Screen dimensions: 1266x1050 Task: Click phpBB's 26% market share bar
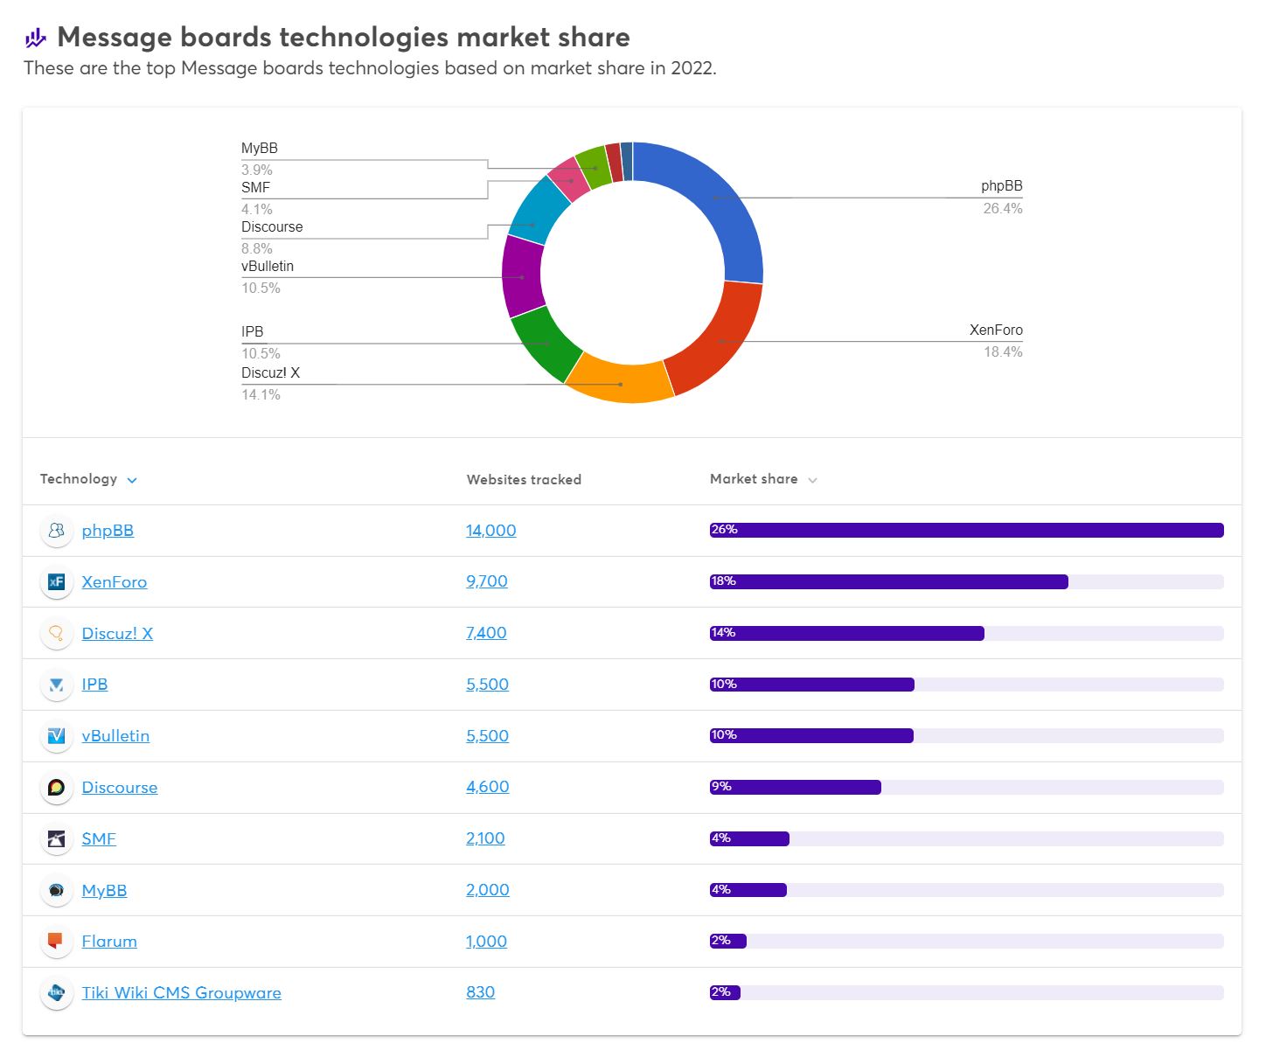pyautogui.click(x=967, y=530)
